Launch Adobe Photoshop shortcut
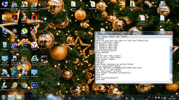 point(34,87)
